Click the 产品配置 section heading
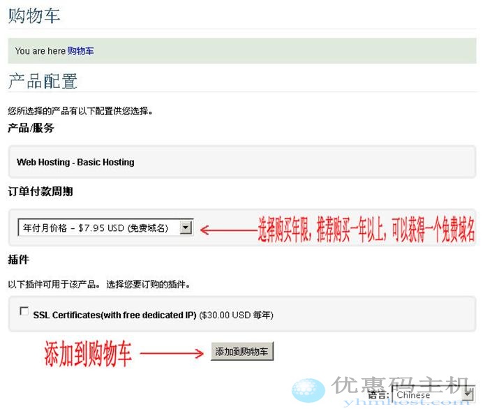483x409 pixels. [x=43, y=81]
